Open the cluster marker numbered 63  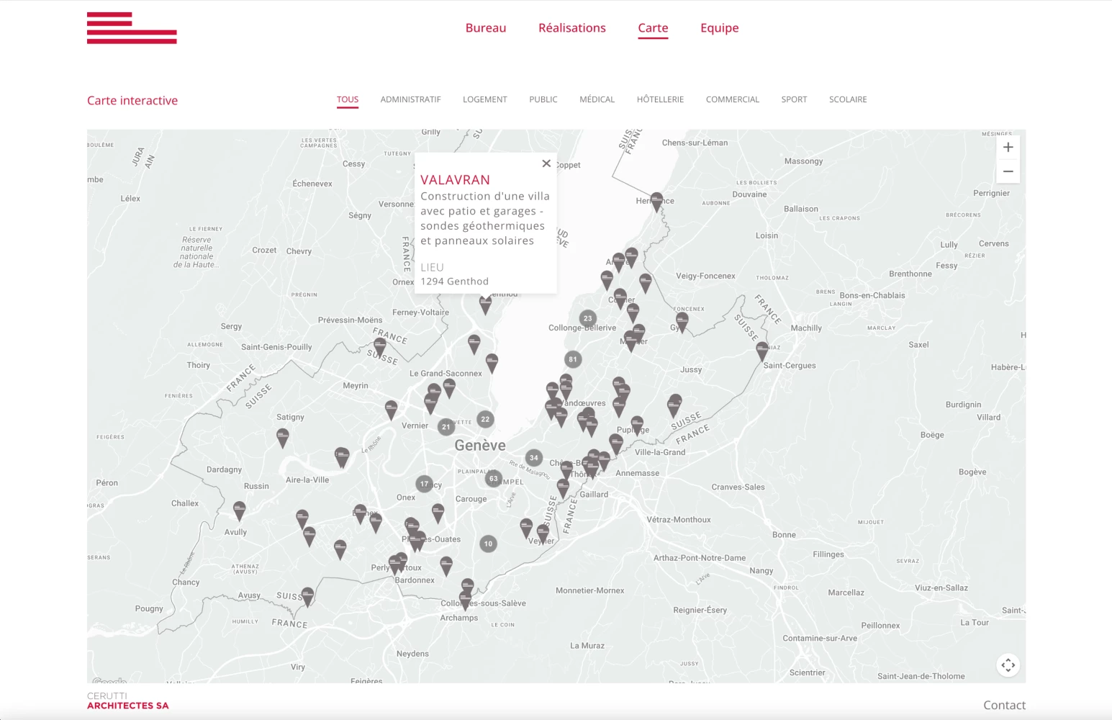[x=493, y=478]
